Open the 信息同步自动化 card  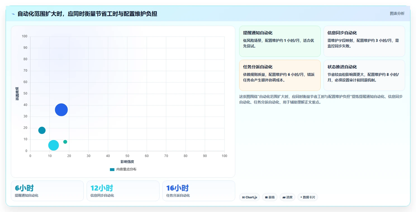(364, 41)
